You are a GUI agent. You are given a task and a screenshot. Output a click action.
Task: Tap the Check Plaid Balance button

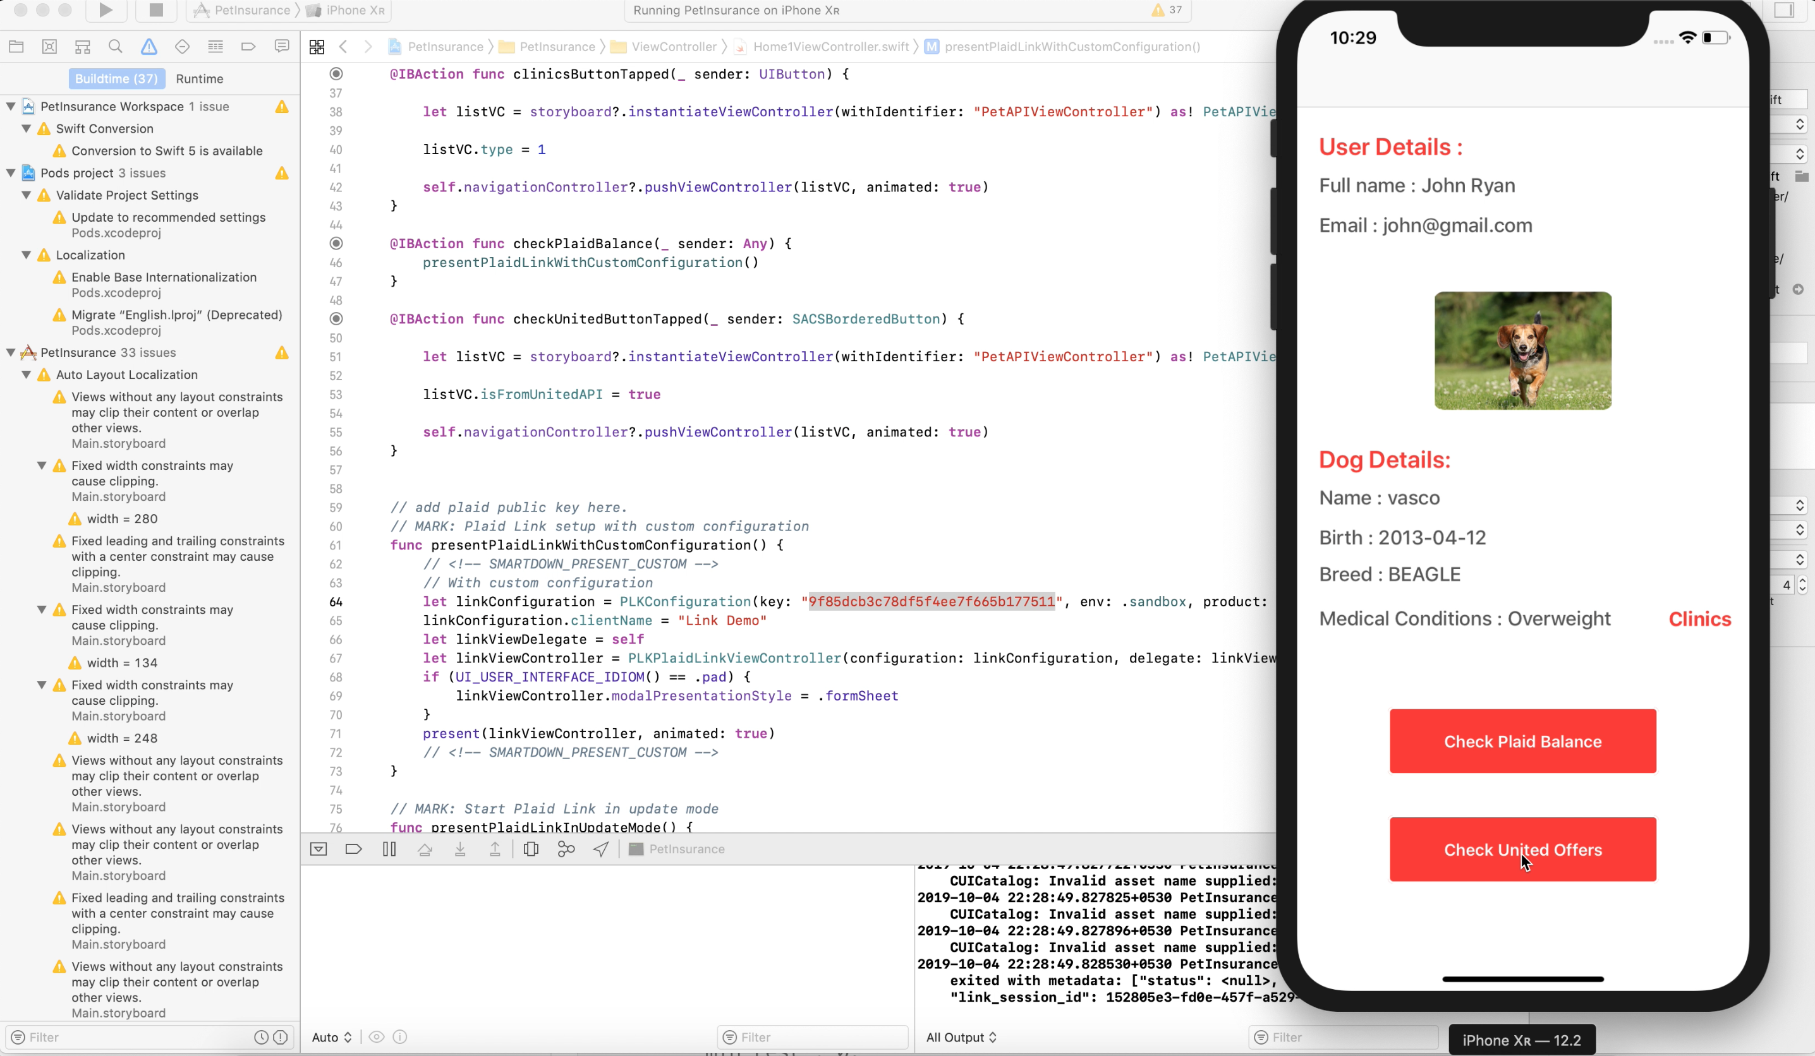[x=1522, y=741]
